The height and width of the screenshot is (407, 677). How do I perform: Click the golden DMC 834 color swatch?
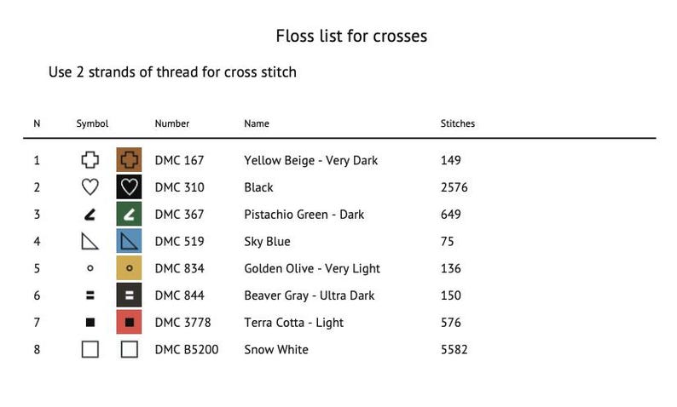point(129,268)
